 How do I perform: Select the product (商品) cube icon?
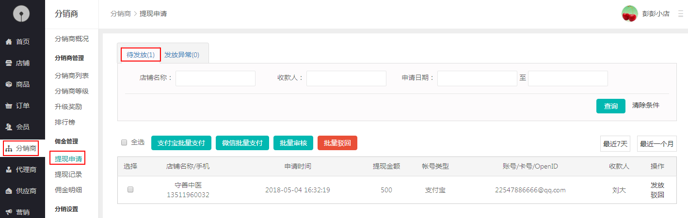tap(9, 85)
